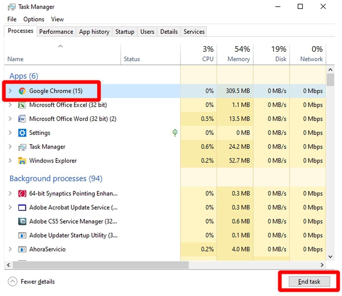Click the Microsoft Office Word icon
This screenshot has width=342, height=296.
22,119
